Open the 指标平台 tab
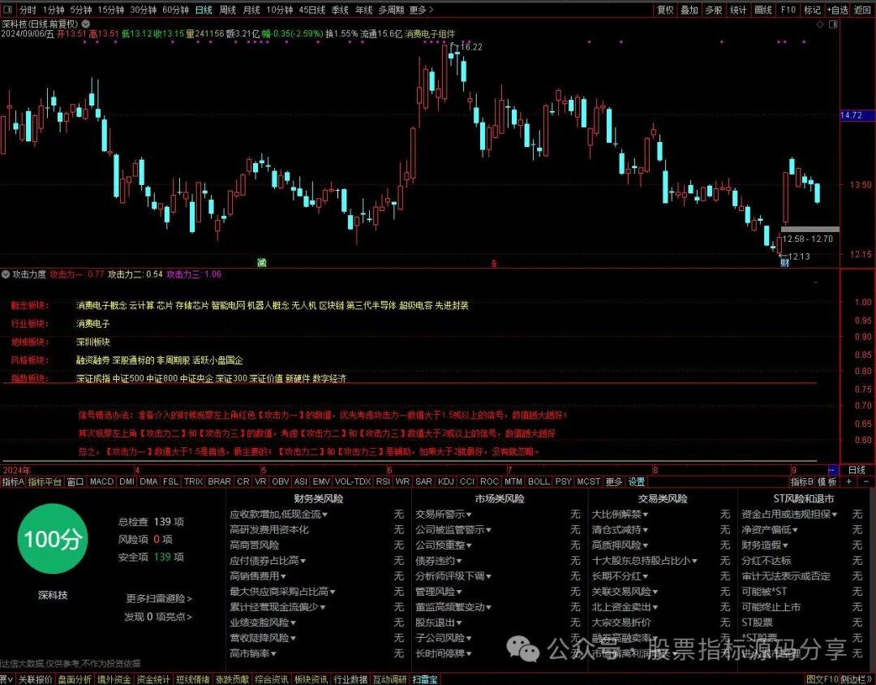 pyautogui.click(x=45, y=481)
